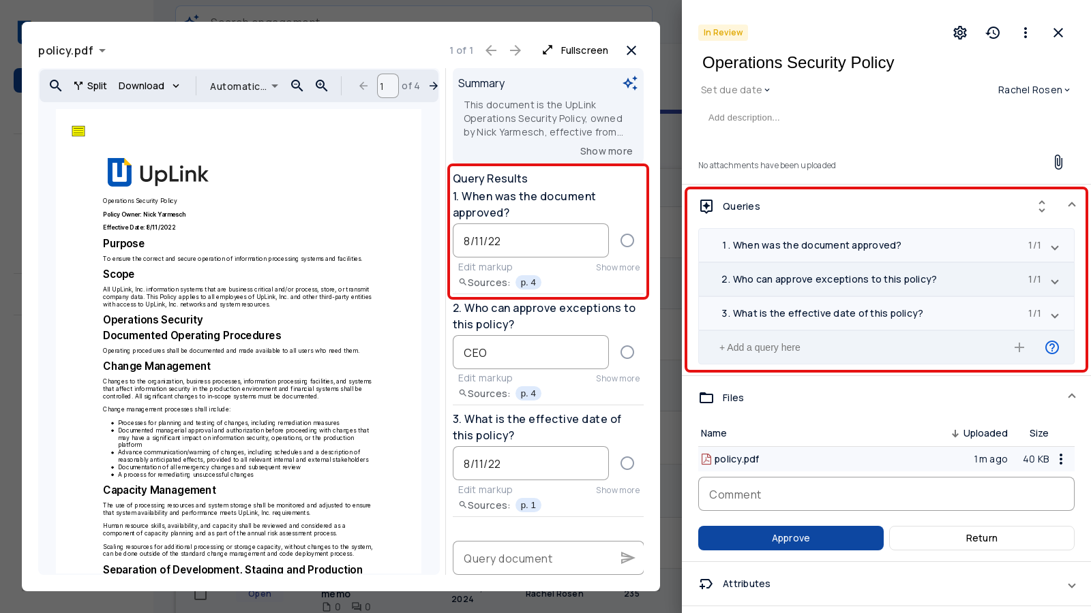The height and width of the screenshot is (613, 1091).
Task: Open version history via the clock icon
Action: click(x=993, y=32)
